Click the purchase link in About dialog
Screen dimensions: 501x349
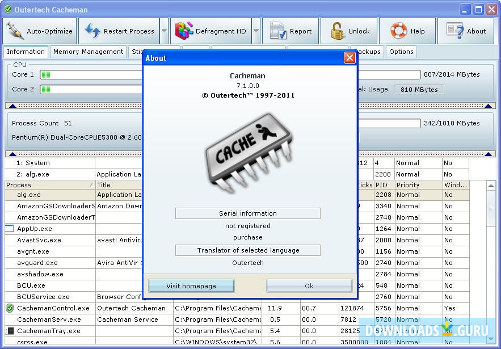coord(247,237)
